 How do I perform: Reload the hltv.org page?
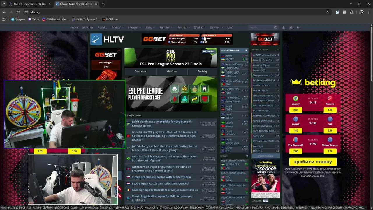click(x=18, y=12)
